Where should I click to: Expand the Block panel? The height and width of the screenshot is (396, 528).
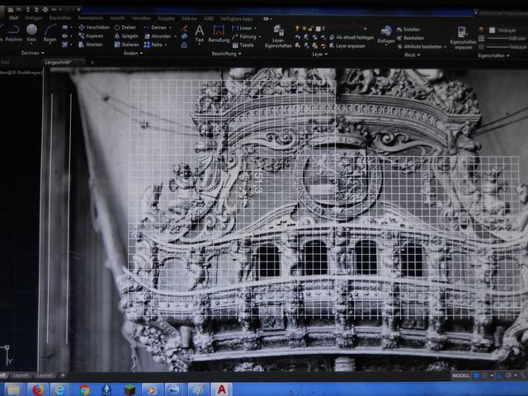tap(412, 55)
